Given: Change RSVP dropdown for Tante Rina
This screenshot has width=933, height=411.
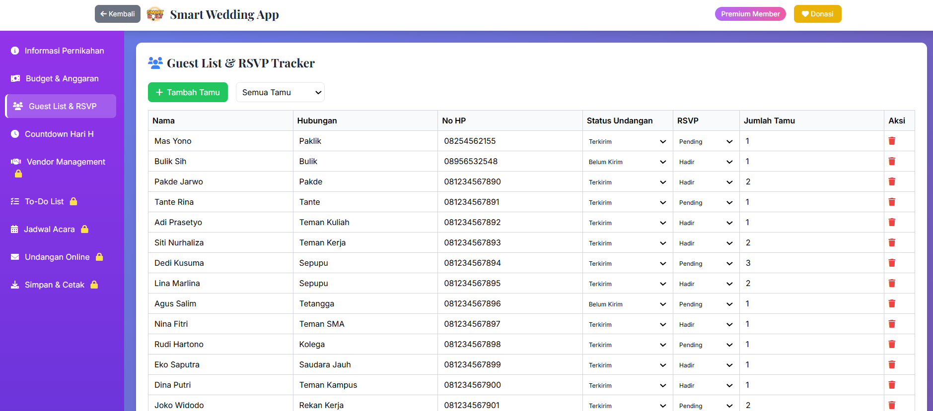Looking at the screenshot, I should (x=705, y=202).
